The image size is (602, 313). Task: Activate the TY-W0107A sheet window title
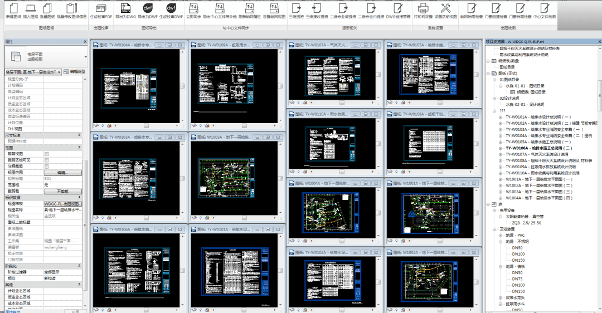click(321, 45)
